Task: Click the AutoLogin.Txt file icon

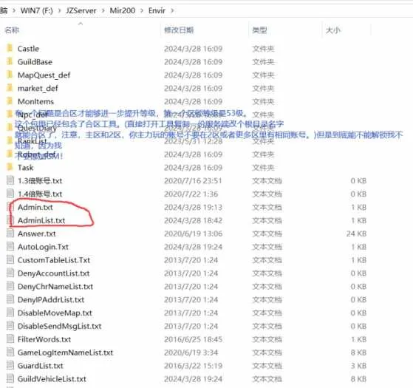Action: point(10,247)
